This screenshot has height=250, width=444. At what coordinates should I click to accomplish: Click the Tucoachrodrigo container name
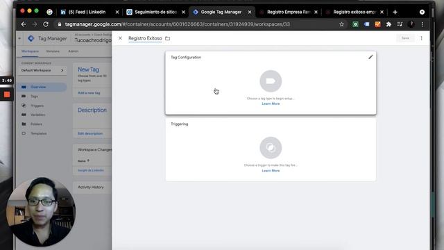(93, 40)
